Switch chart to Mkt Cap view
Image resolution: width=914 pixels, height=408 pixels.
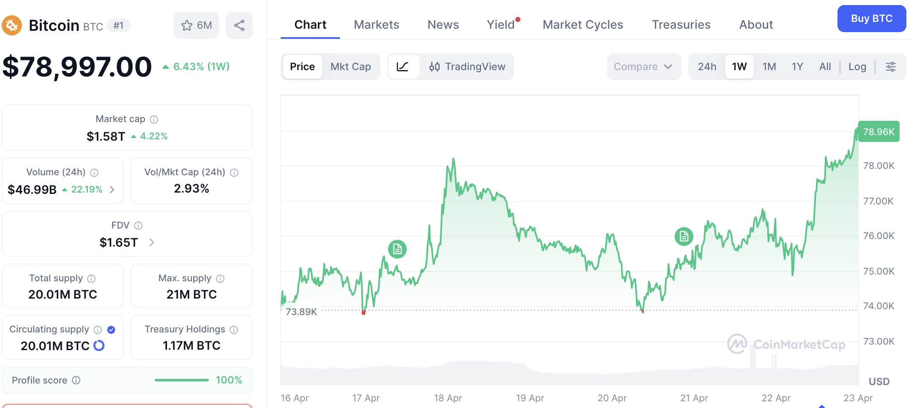(350, 67)
